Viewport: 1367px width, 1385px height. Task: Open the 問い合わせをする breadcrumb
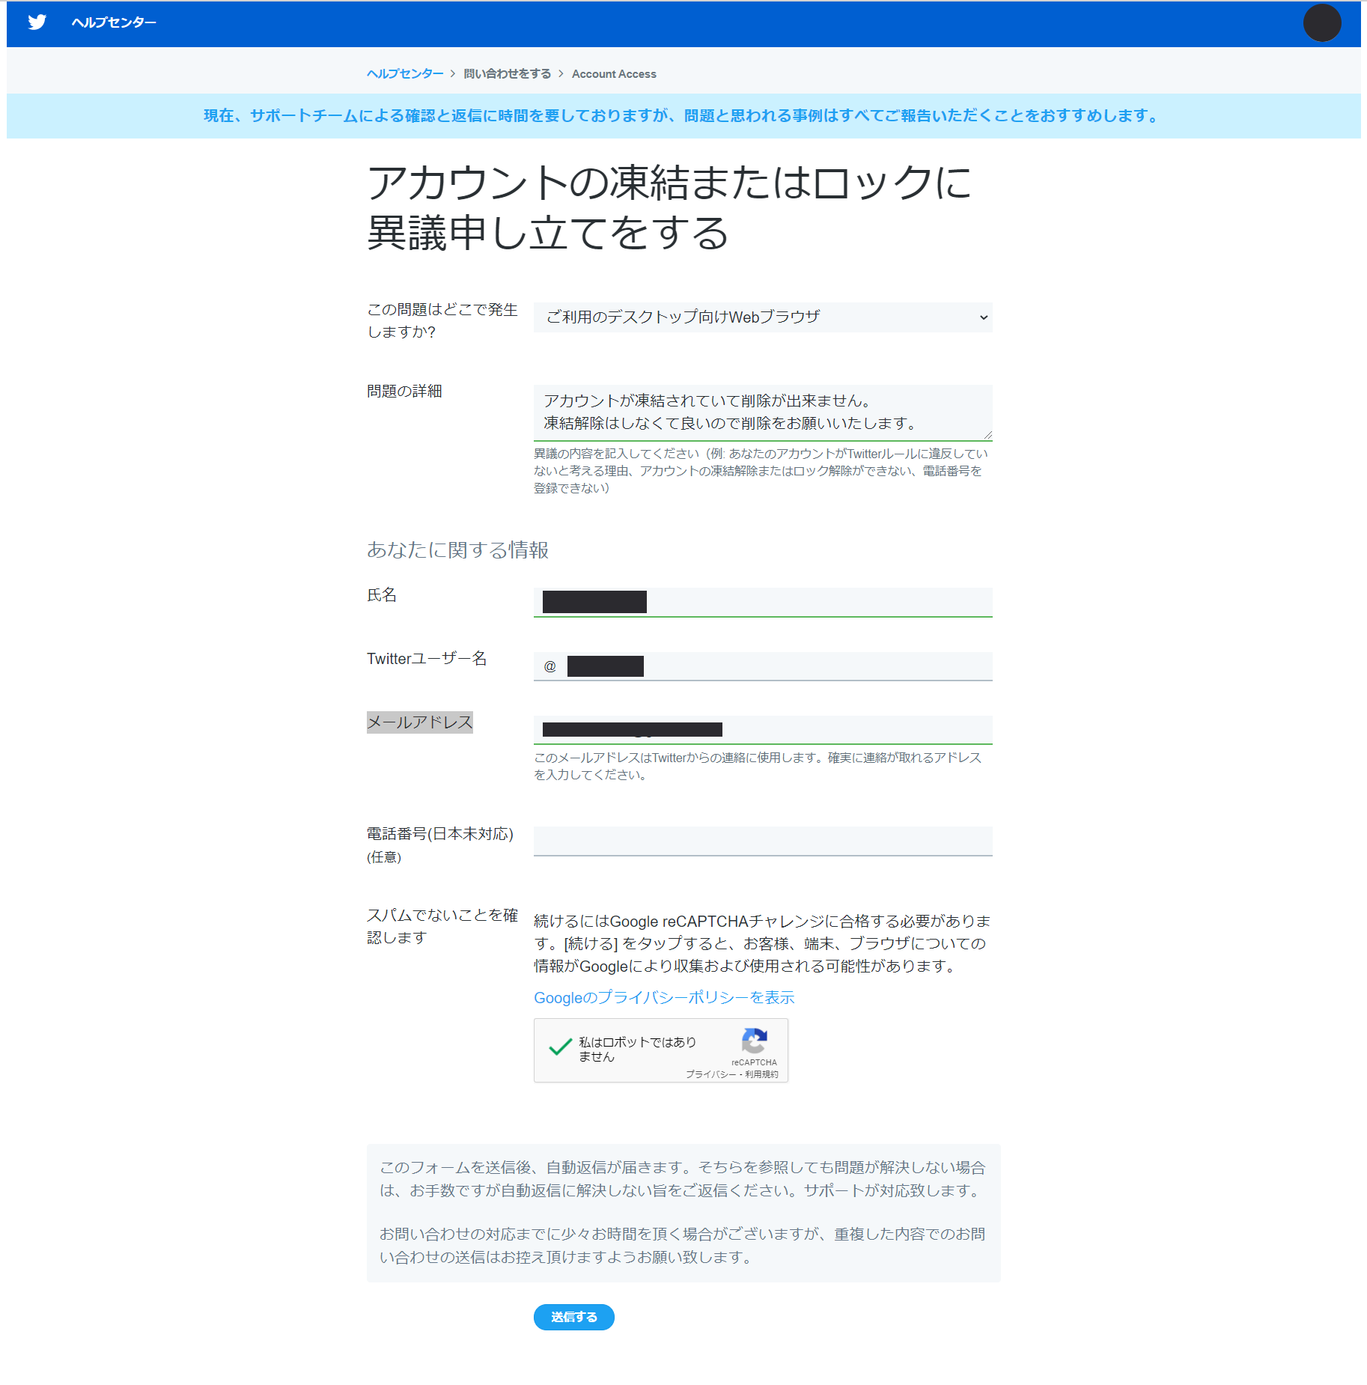(x=507, y=73)
